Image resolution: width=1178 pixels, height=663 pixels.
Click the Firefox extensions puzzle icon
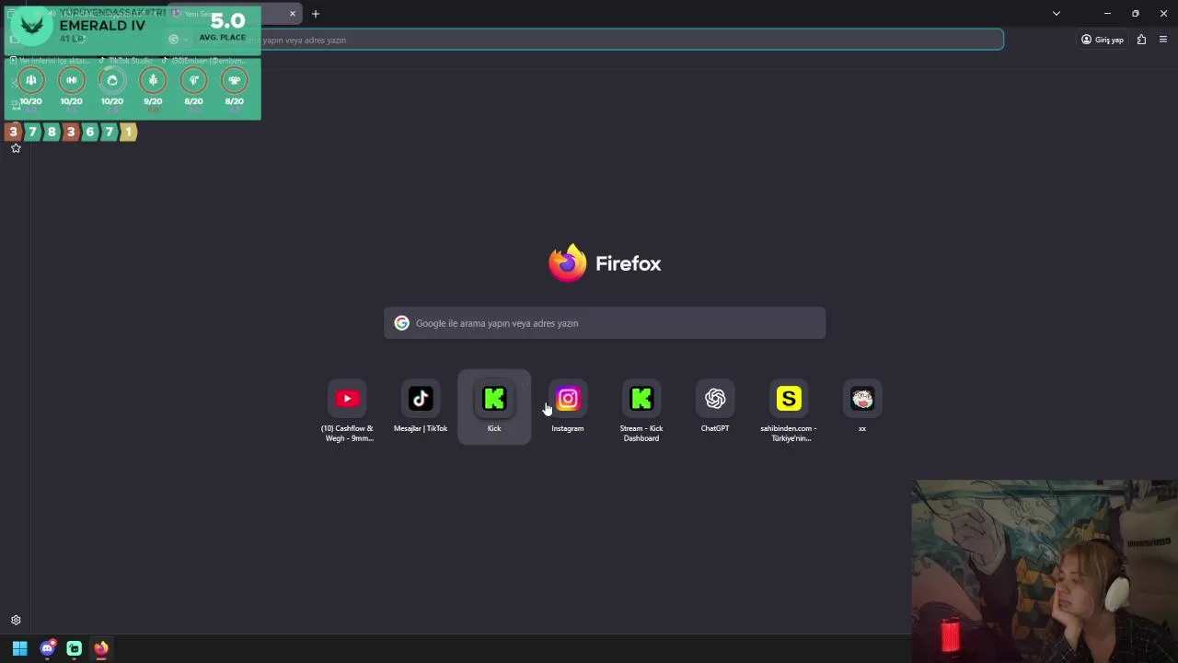click(1141, 40)
